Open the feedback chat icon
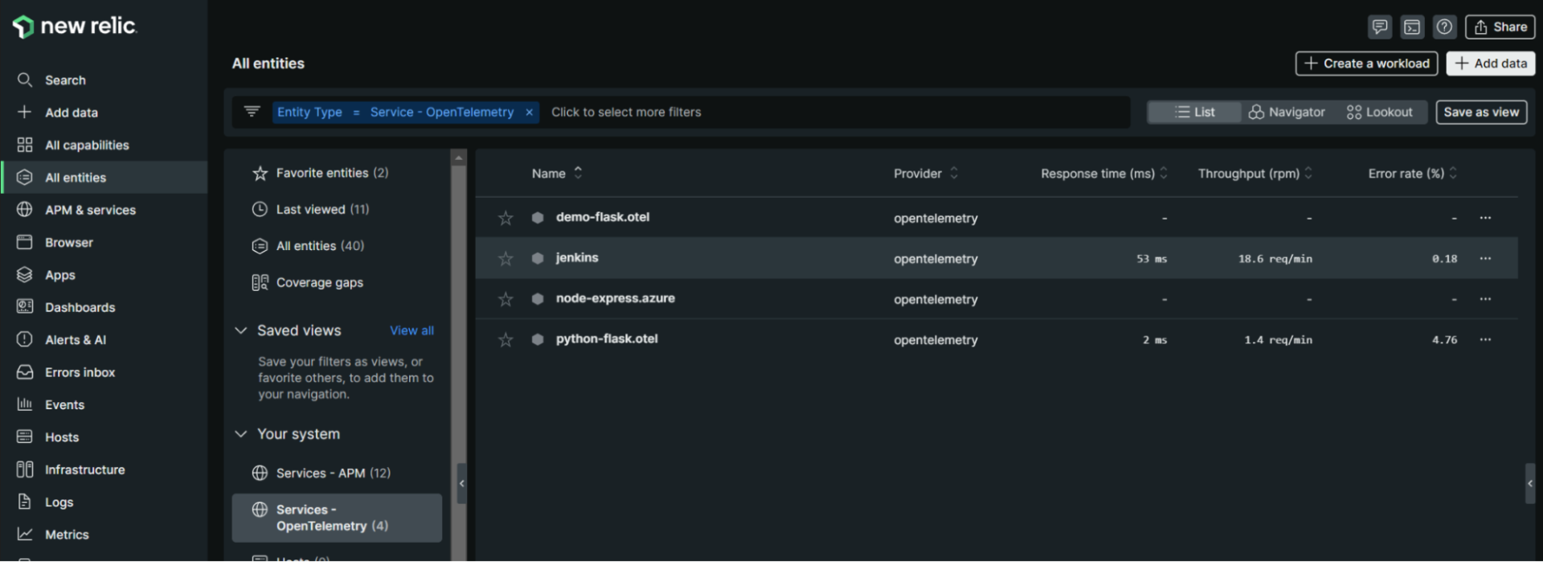 tap(1380, 27)
